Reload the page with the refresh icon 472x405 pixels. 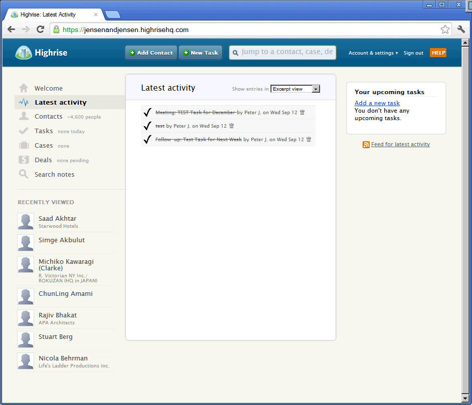click(40, 30)
